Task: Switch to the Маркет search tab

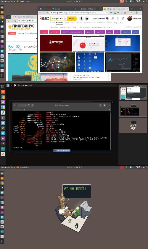Action: tap(79, 23)
